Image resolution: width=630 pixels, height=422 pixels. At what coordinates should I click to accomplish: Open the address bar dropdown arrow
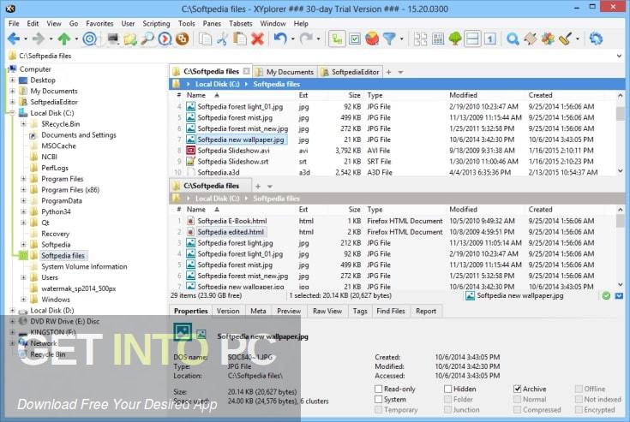coord(619,56)
